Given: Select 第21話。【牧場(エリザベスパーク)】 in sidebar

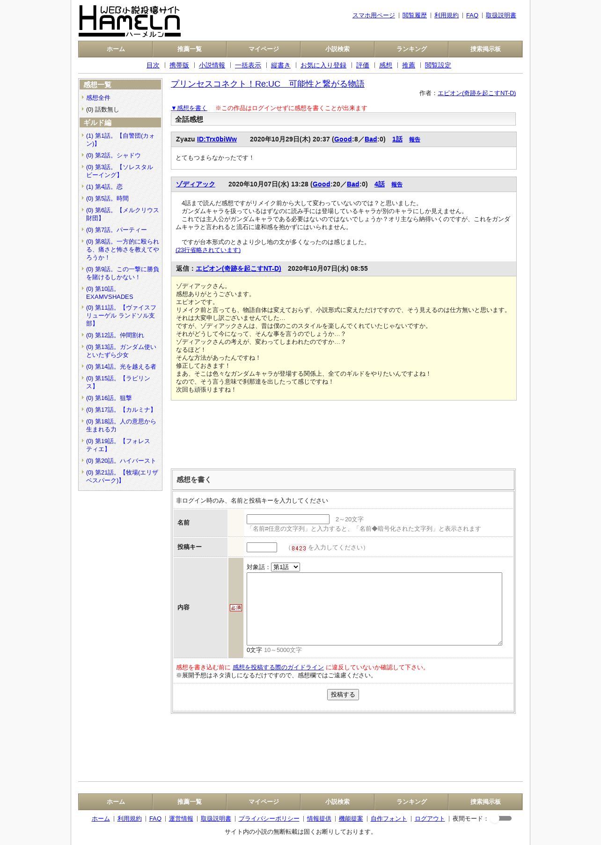Looking at the screenshot, I should (122, 476).
